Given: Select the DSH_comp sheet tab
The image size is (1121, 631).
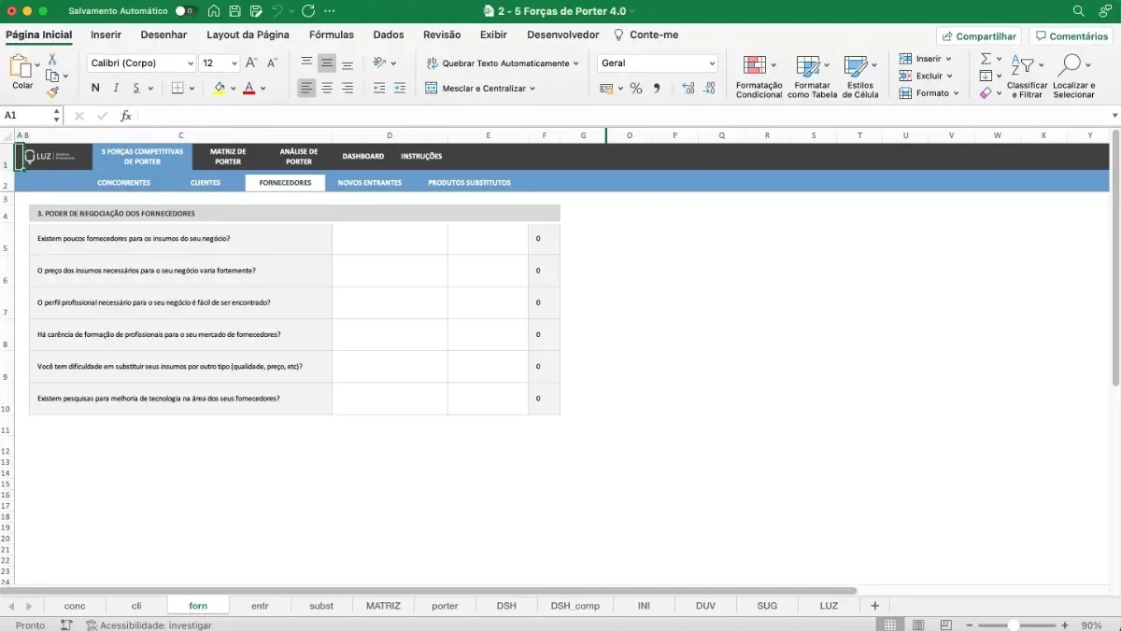Looking at the screenshot, I should click(575, 606).
